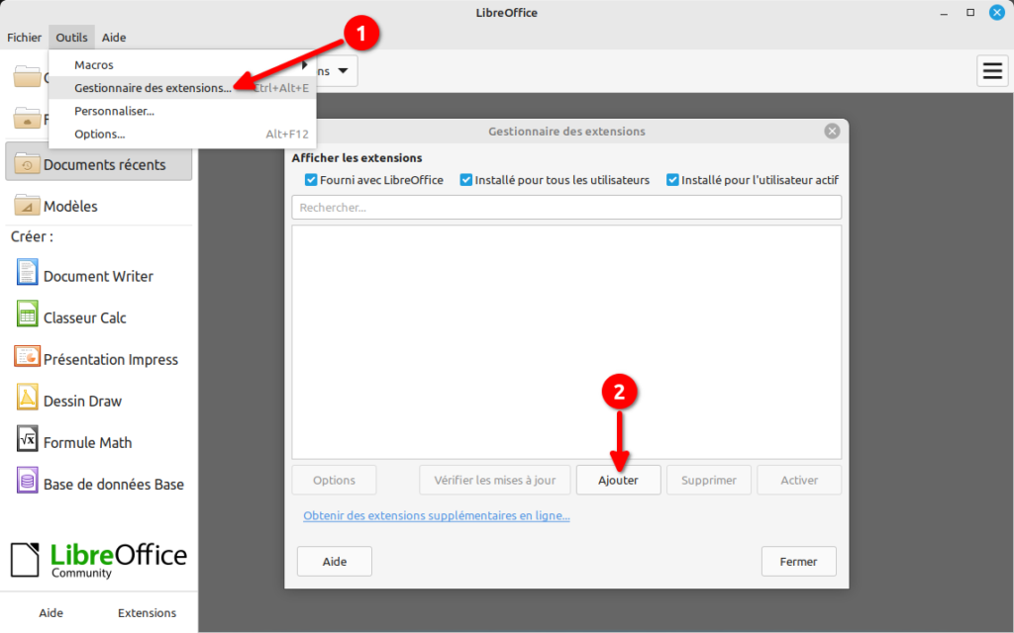1014x633 pixels.
Task: Click the Outils menu
Action: (x=71, y=38)
